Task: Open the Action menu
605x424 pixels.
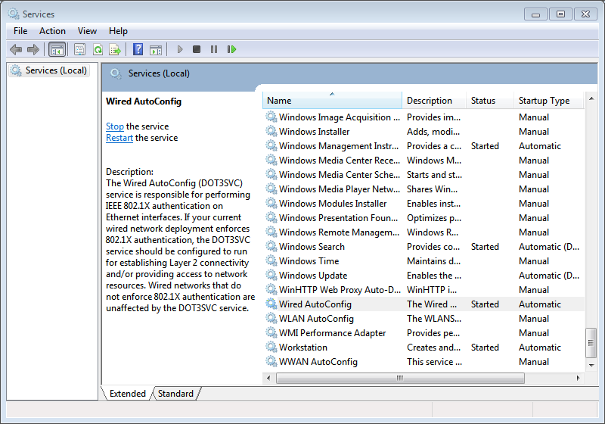Action: point(52,31)
